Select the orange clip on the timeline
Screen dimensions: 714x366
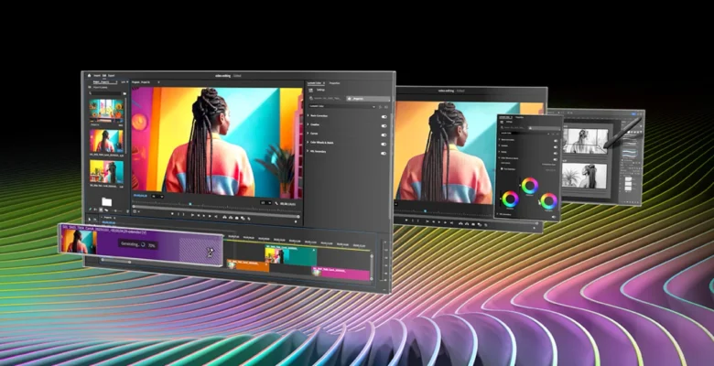(248, 266)
